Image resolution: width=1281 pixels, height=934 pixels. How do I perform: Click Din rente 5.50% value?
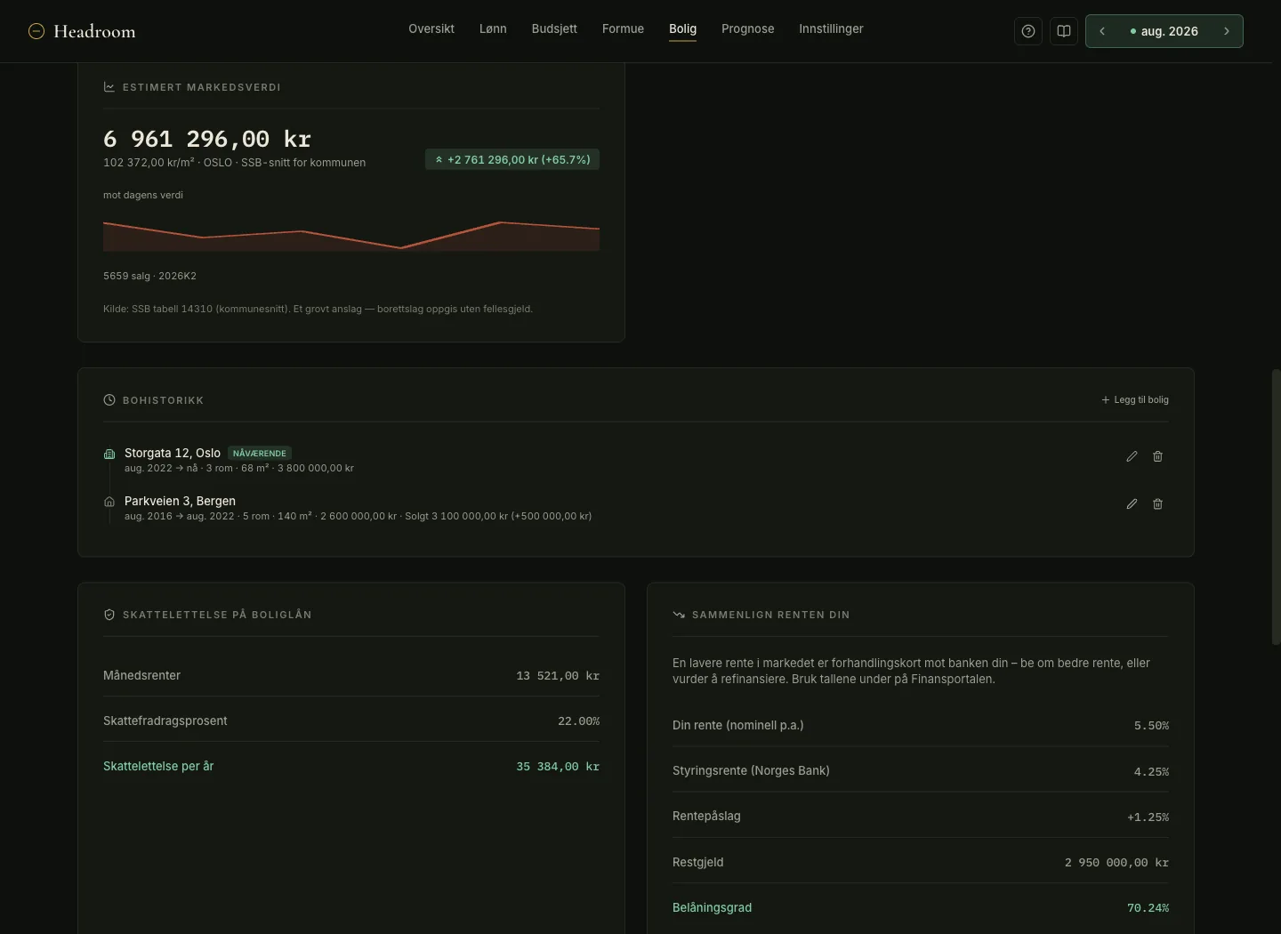coord(1151,726)
